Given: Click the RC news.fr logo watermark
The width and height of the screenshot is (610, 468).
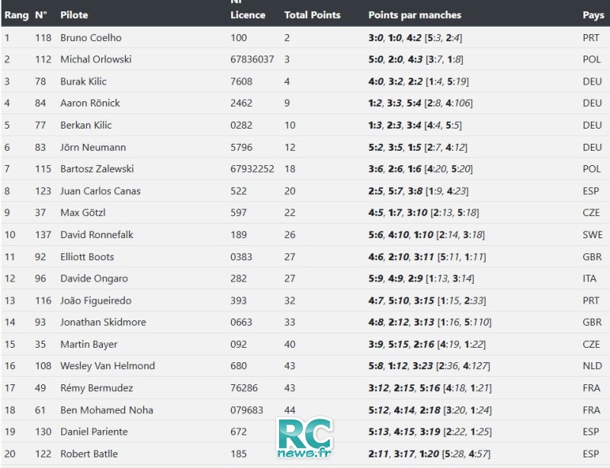Looking at the screenshot, I should (305, 438).
